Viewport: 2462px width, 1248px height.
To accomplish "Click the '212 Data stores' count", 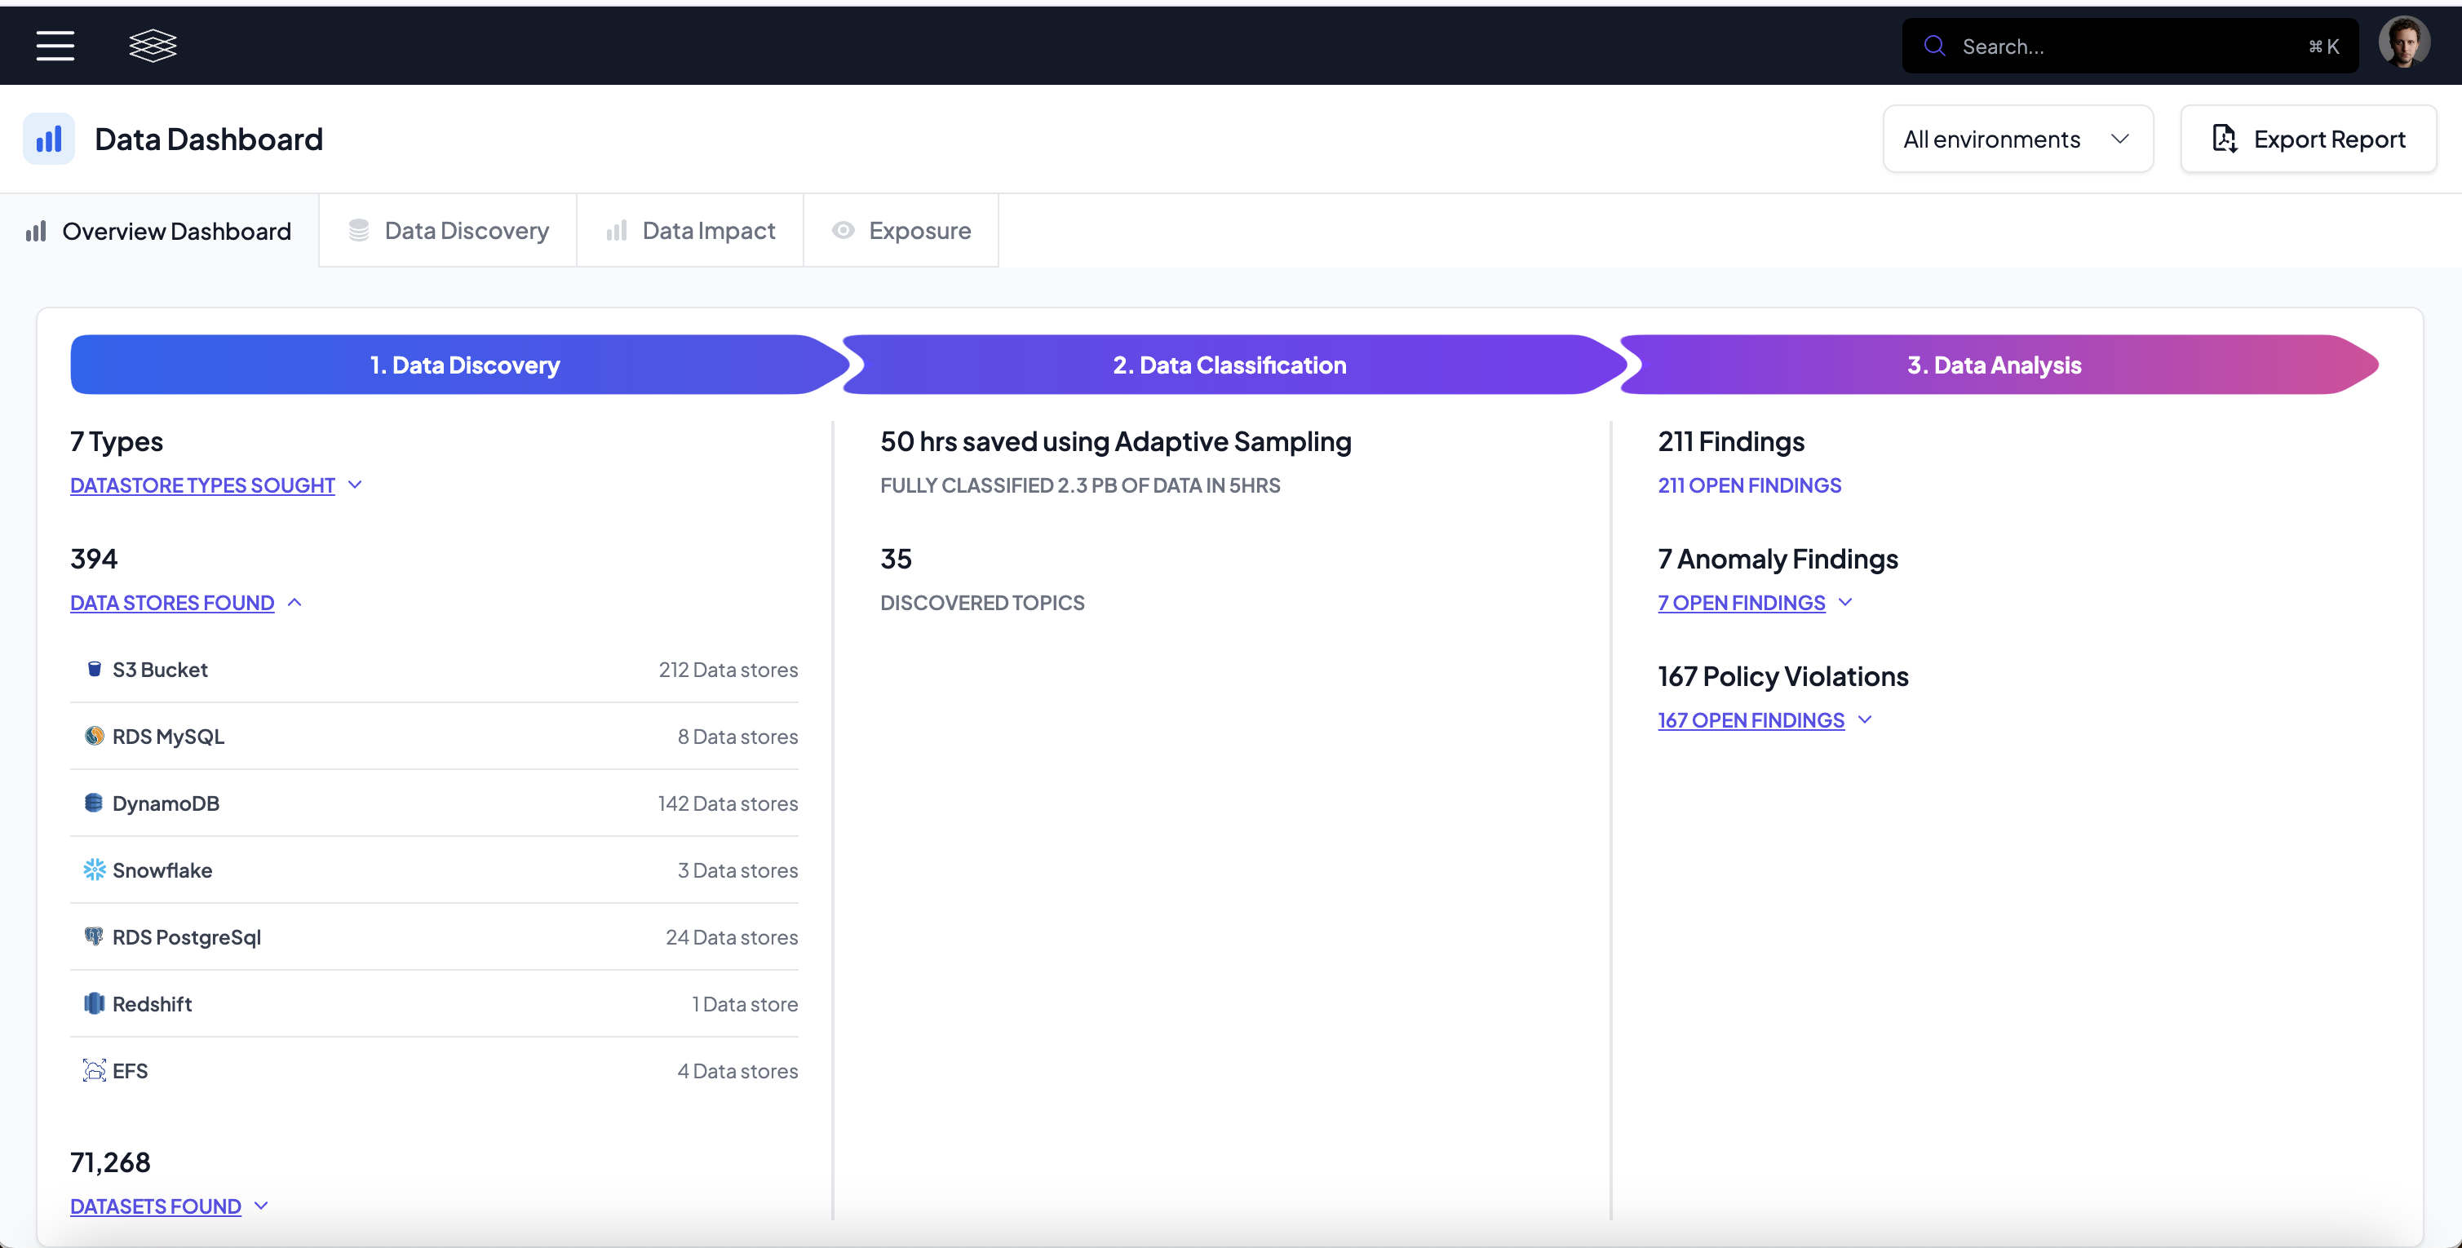I will [x=728, y=670].
